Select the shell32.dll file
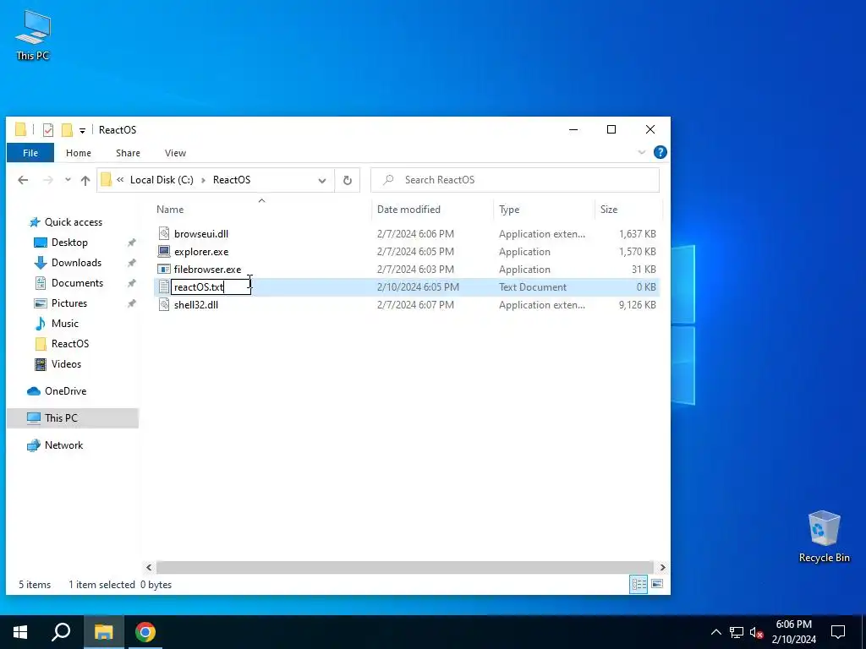Viewport: 866px width, 649px height. tap(196, 304)
